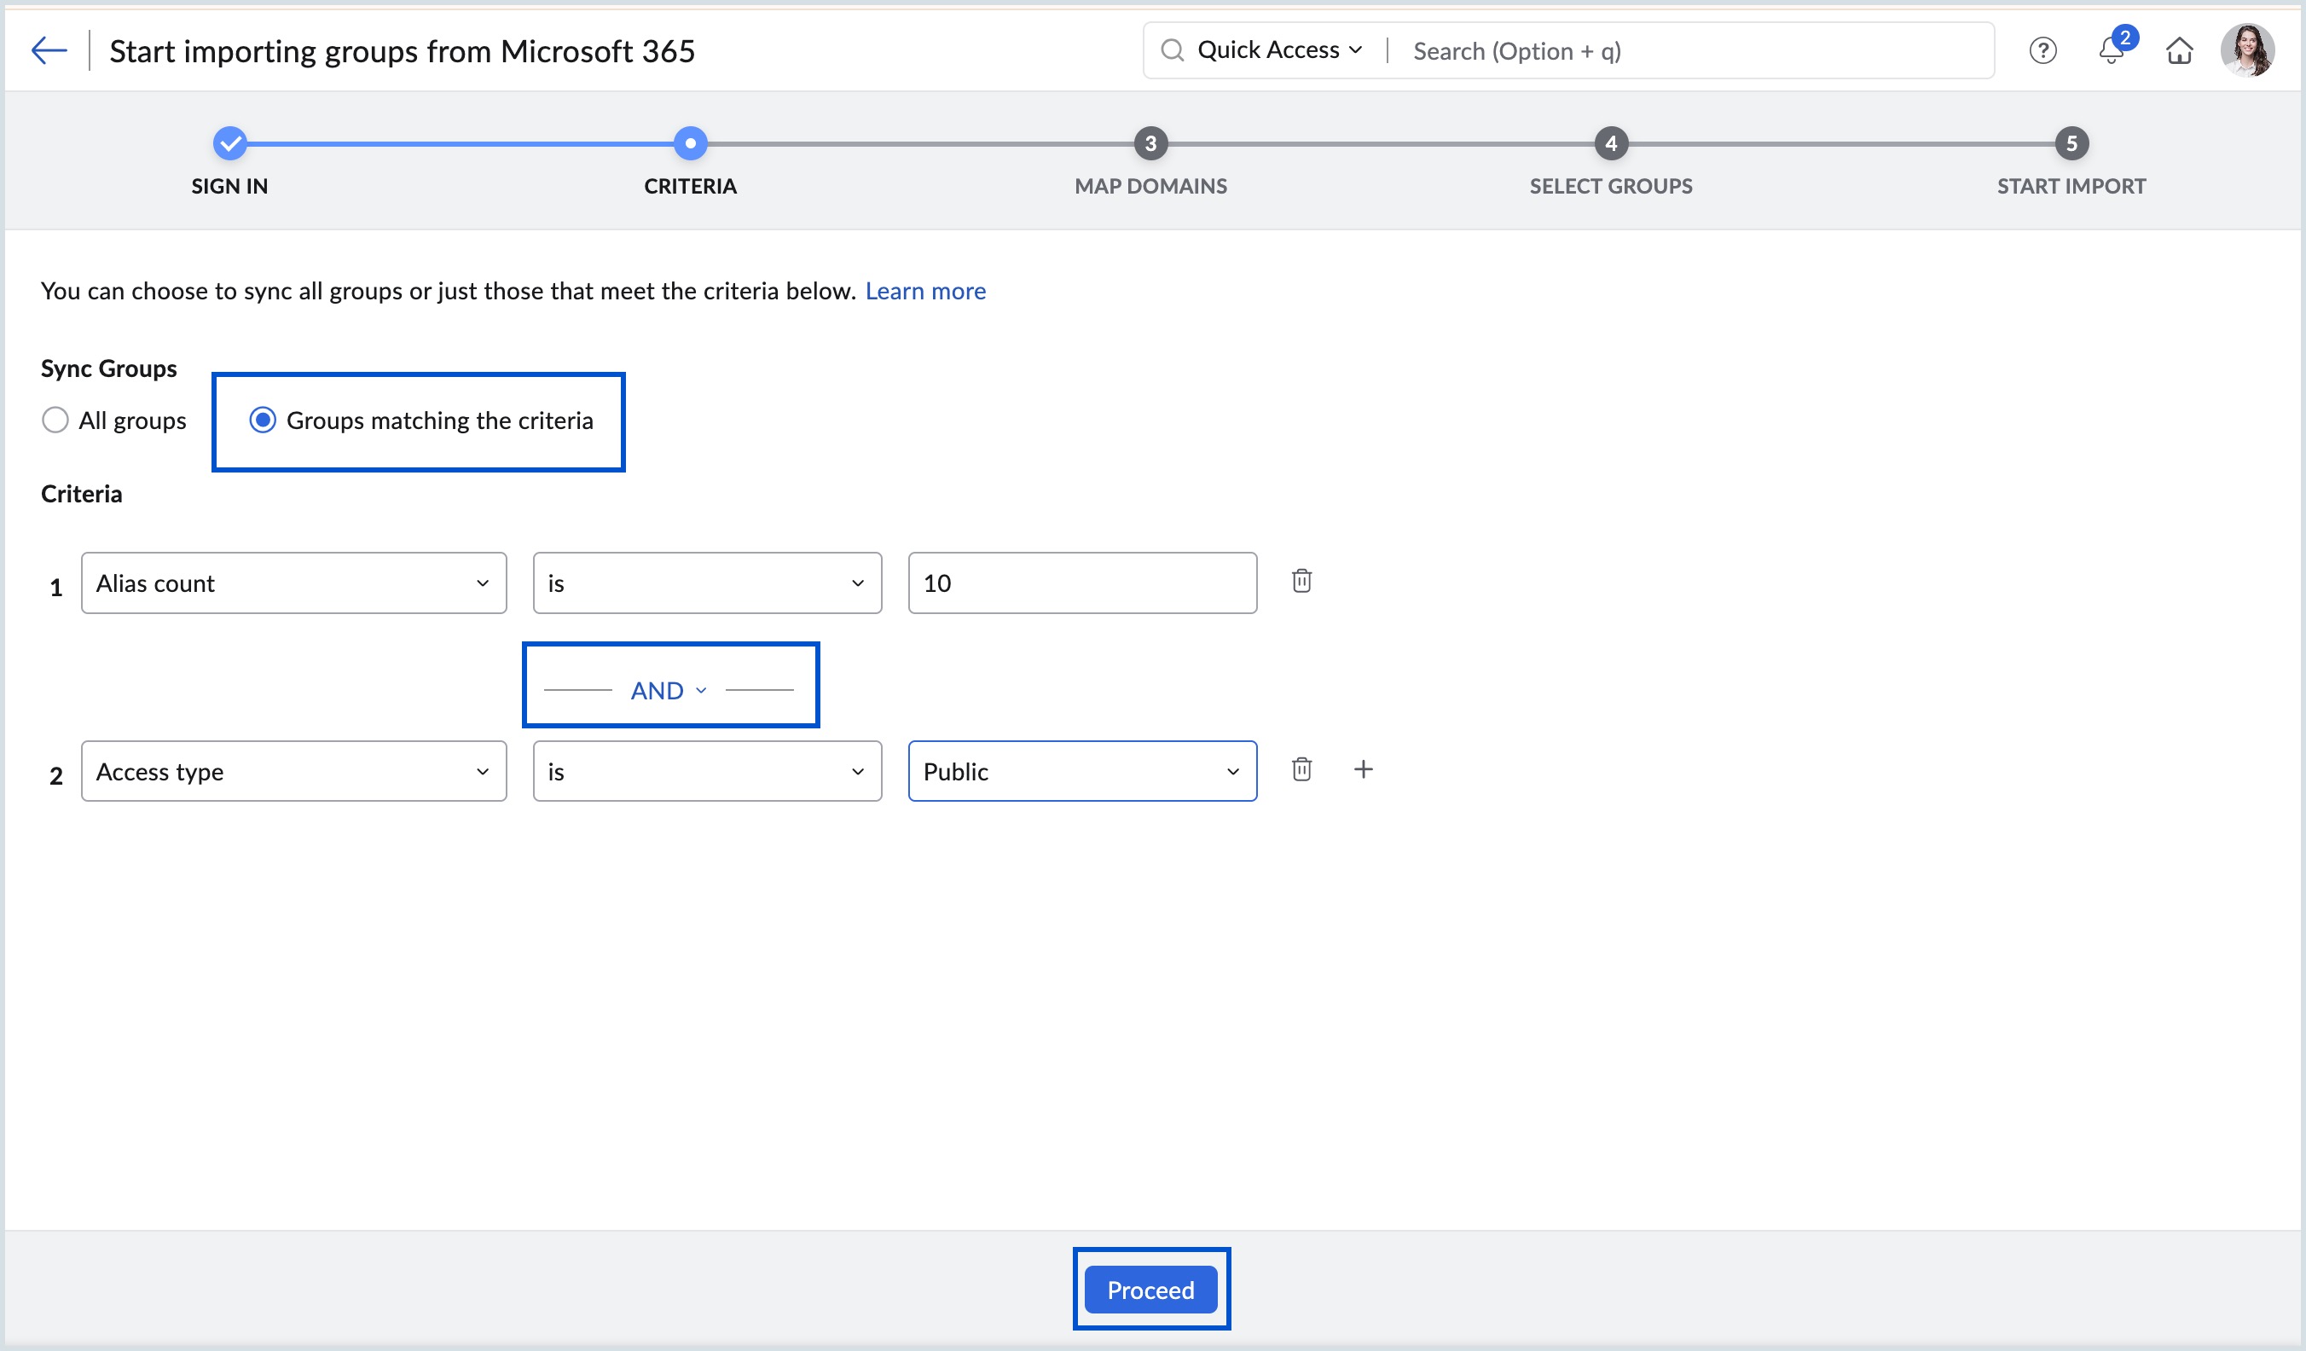Click the home icon in the header

(2180, 51)
